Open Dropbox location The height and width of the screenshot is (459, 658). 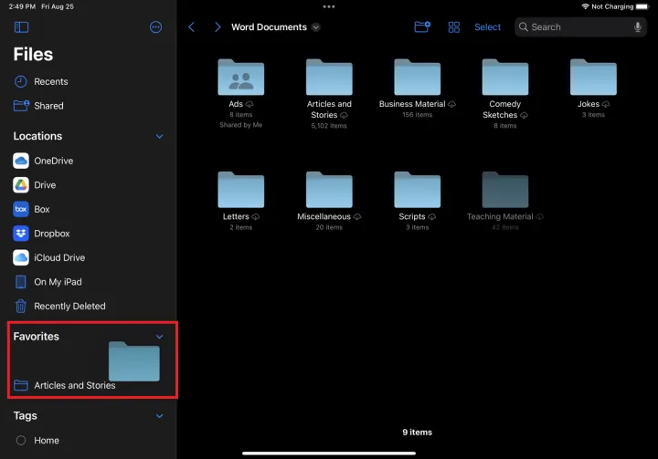(51, 234)
